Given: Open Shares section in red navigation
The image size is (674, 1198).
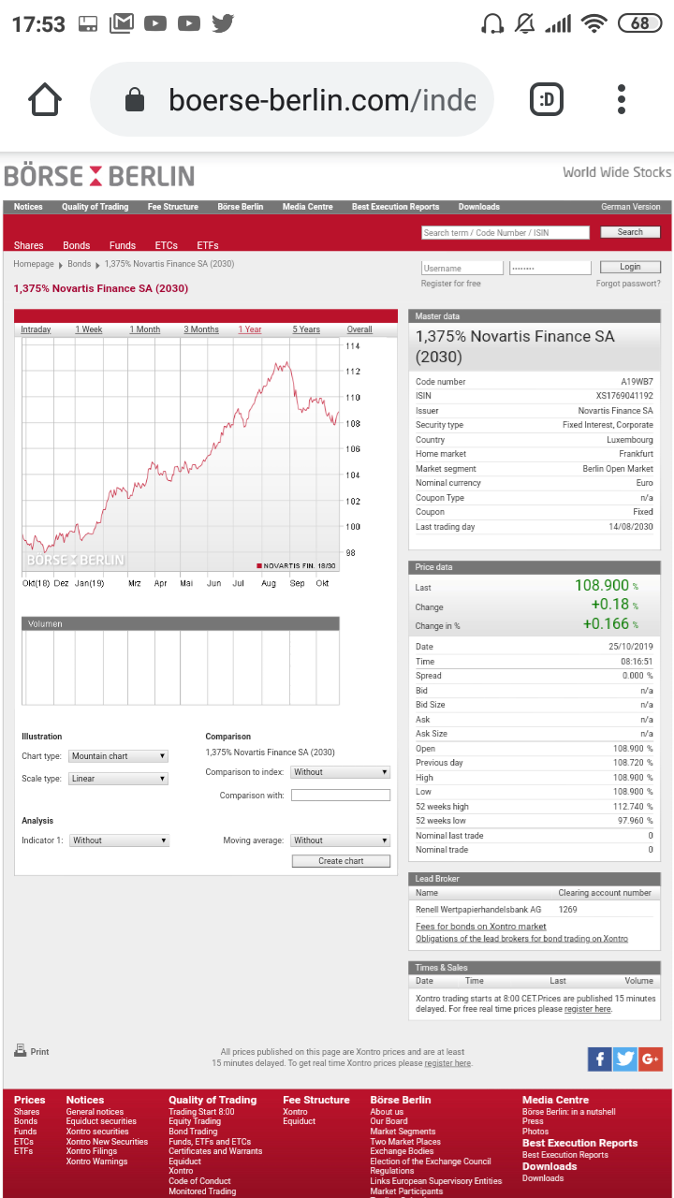Looking at the screenshot, I should click(x=28, y=245).
